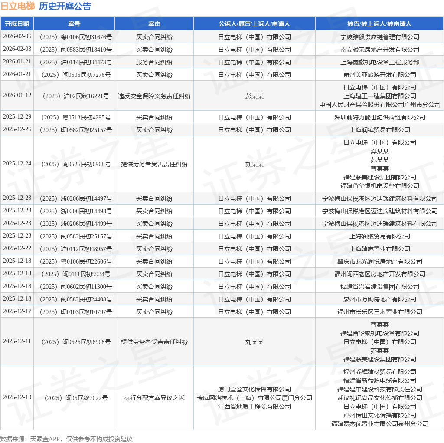The image size is (444, 443).
Task: Click applicant 江西省地质工程院有限公司
Action: (x=254, y=407)
